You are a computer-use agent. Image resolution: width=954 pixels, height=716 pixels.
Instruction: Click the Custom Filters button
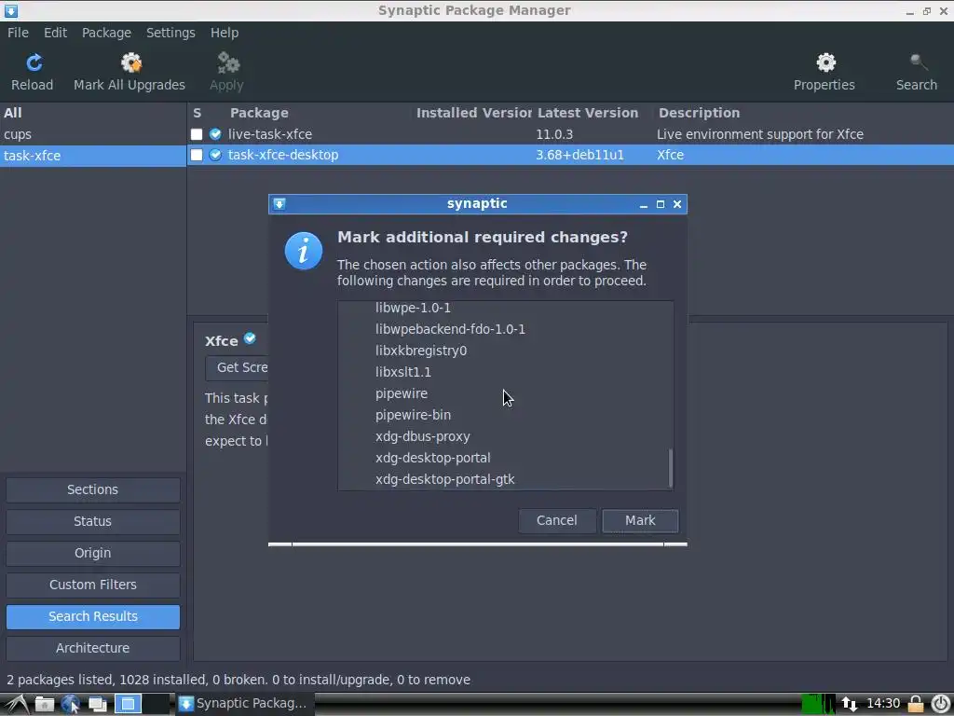pos(92,585)
